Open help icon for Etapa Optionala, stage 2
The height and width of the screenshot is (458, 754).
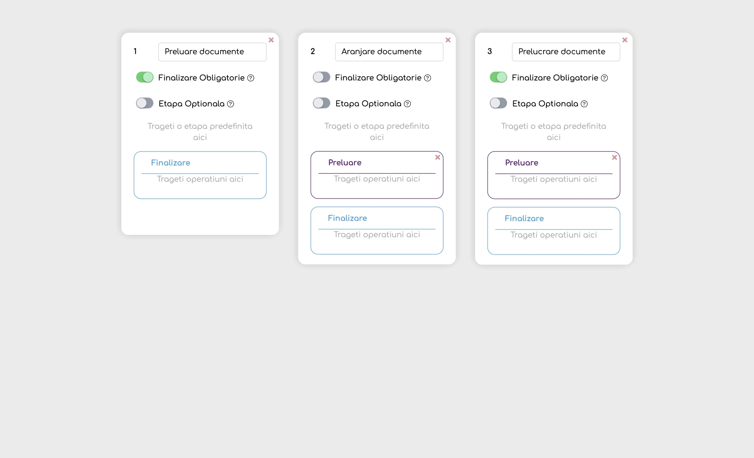(407, 104)
